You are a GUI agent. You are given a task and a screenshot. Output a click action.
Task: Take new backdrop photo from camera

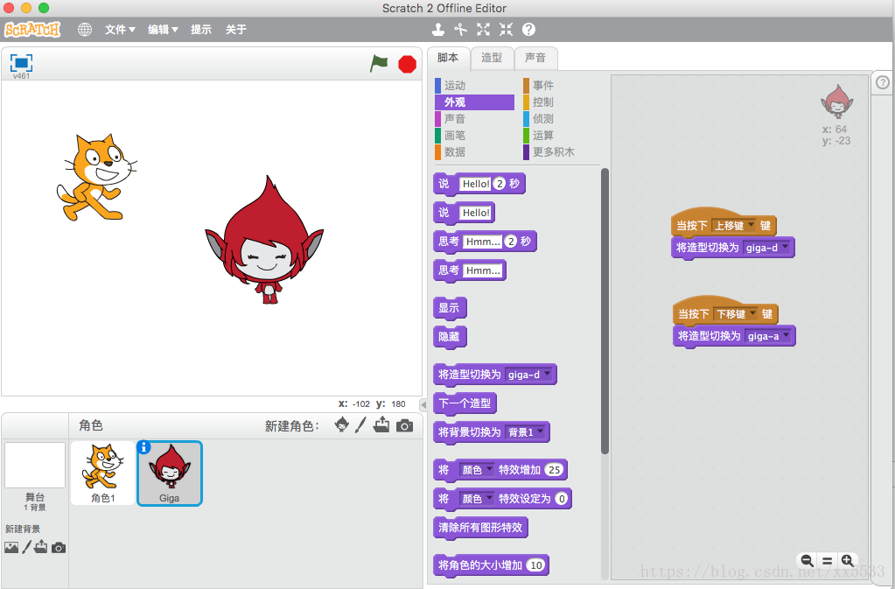click(59, 548)
